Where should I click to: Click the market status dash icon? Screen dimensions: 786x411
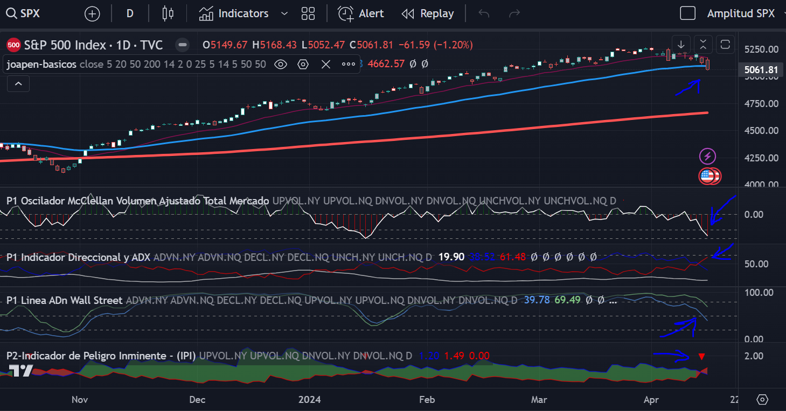(183, 45)
